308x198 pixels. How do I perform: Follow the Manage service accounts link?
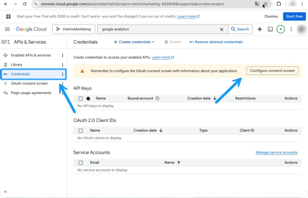276,152
